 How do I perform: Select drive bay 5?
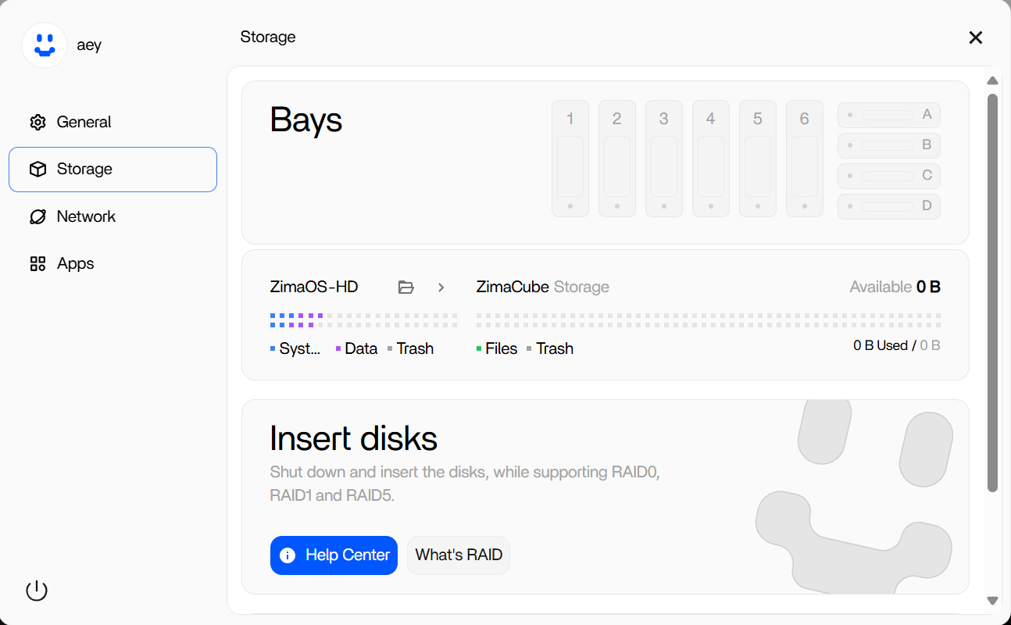tap(758, 159)
